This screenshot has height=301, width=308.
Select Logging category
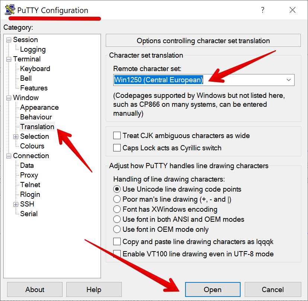[x=33, y=49]
